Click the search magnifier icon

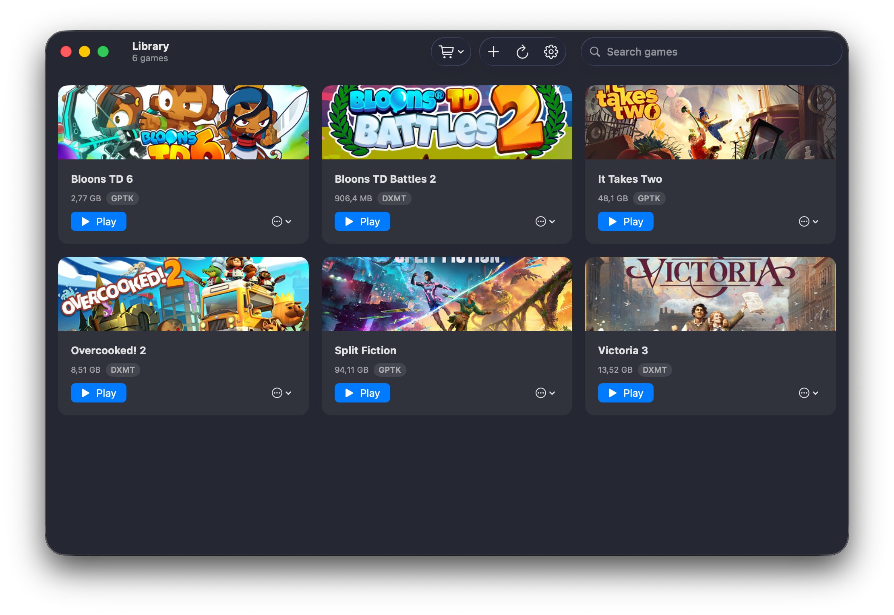coord(595,52)
